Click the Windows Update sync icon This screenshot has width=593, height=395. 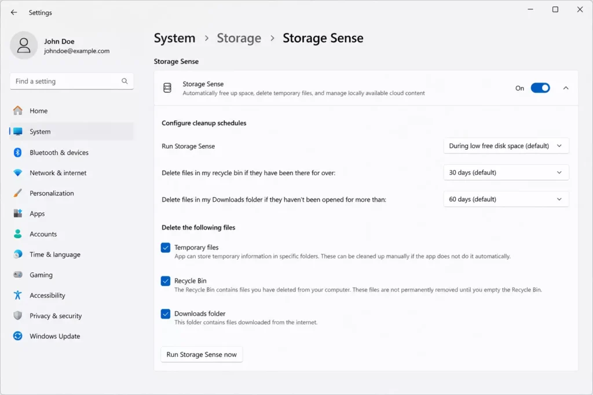point(18,335)
